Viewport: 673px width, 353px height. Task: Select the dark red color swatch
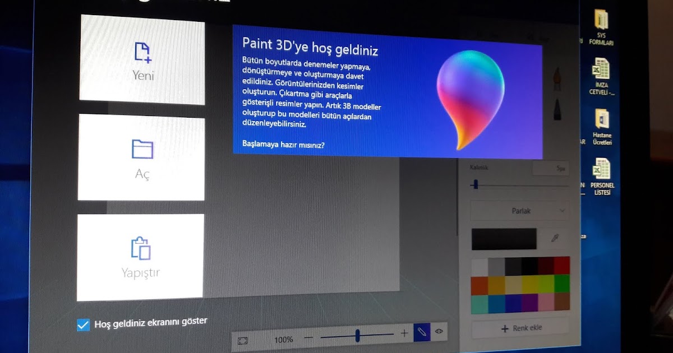[x=546, y=265]
